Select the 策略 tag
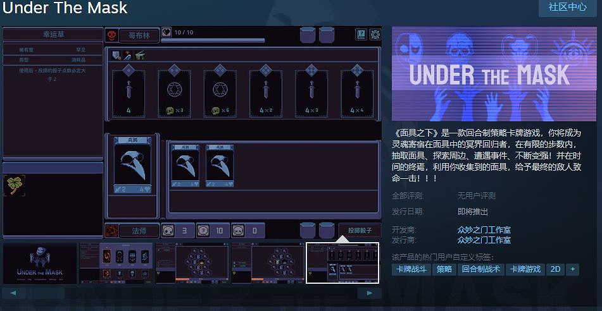 pos(444,269)
